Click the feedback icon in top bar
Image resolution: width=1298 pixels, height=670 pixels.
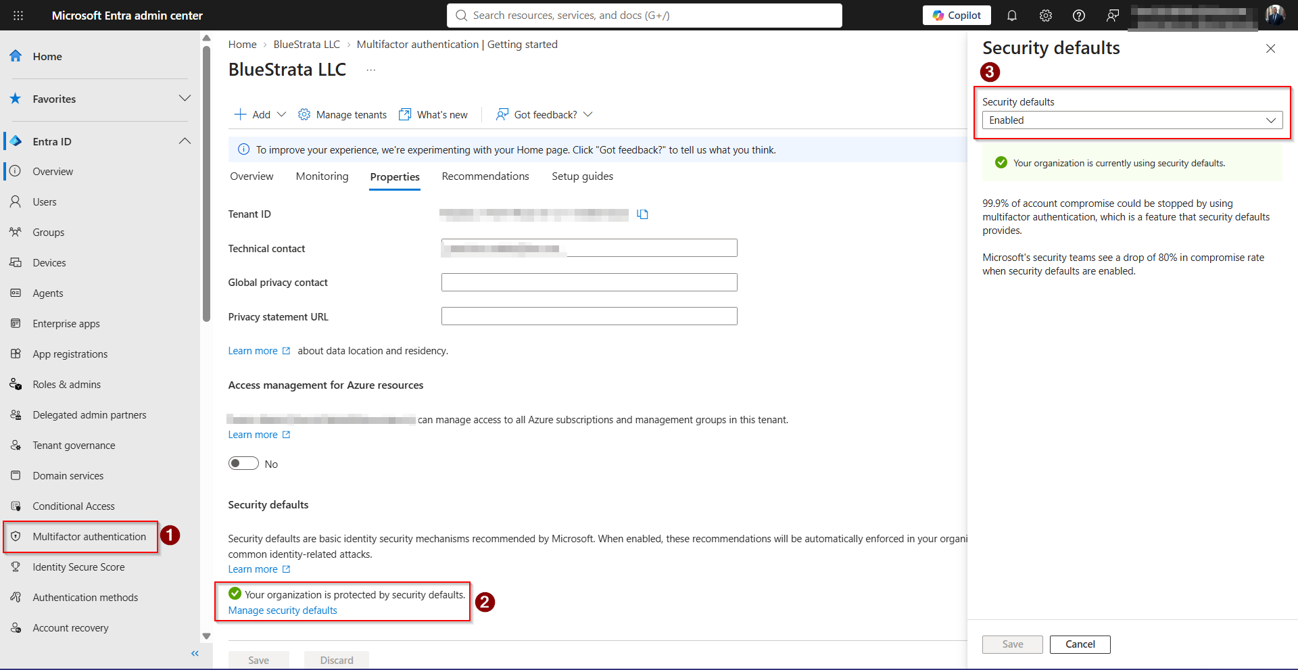pyautogui.click(x=1112, y=16)
